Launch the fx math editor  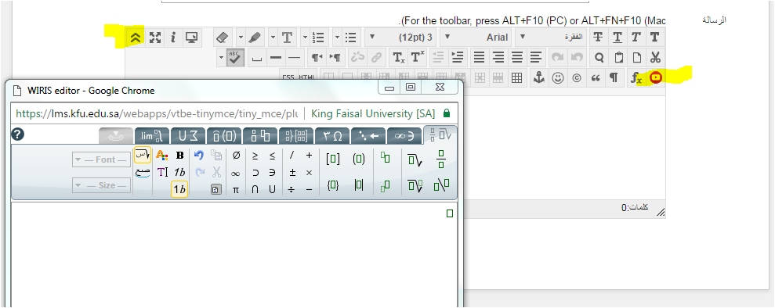point(636,78)
